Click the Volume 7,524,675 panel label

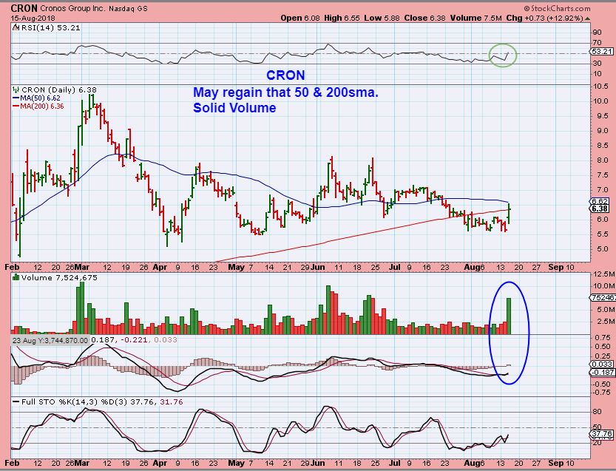59,278
